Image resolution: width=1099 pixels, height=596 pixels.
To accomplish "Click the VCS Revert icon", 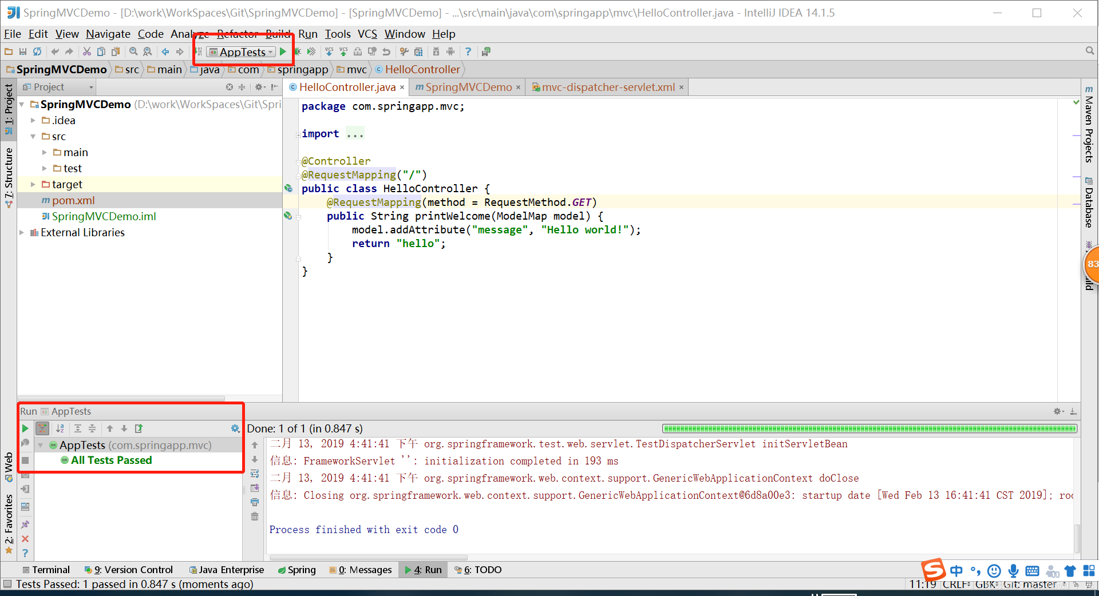I will pyautogui.click(x=386, y=51).
